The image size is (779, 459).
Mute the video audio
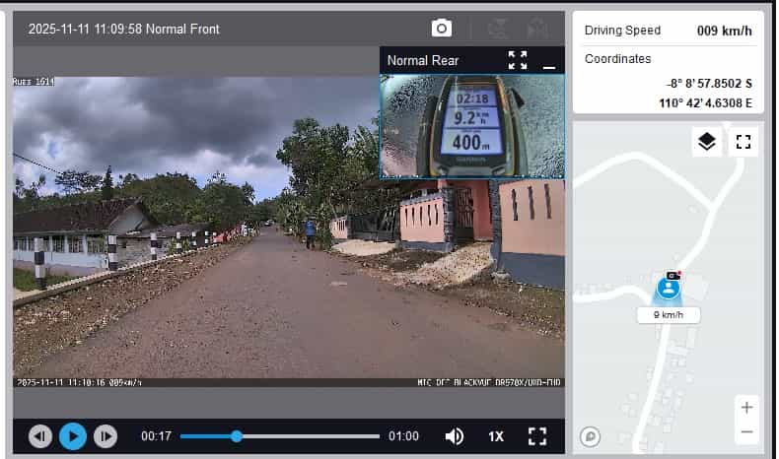pos(455,435)
